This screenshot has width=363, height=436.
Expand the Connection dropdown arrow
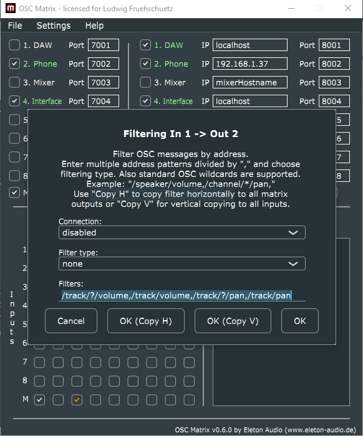293,232
